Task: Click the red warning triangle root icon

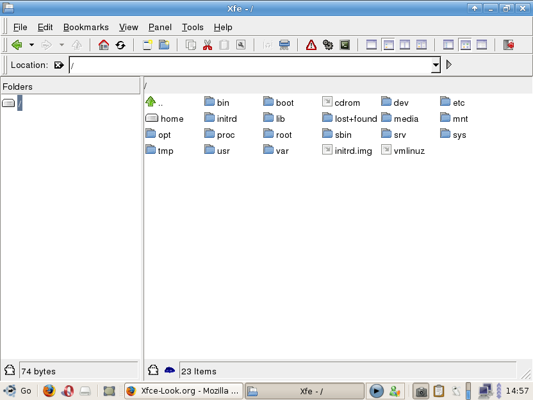Action: coord(311,45)
